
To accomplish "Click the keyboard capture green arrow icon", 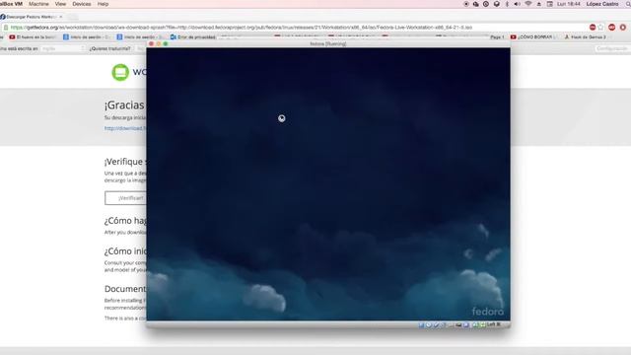I will (x=482, y=324).
